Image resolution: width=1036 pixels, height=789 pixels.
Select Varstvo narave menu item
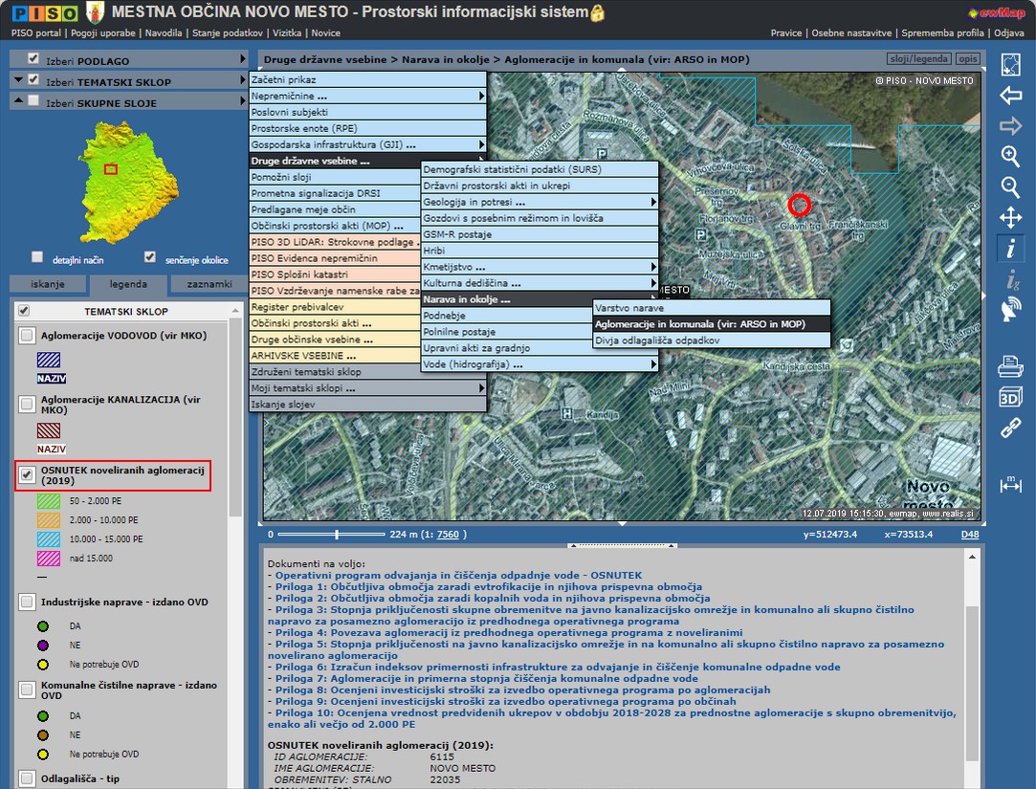[x=629, y=308]
